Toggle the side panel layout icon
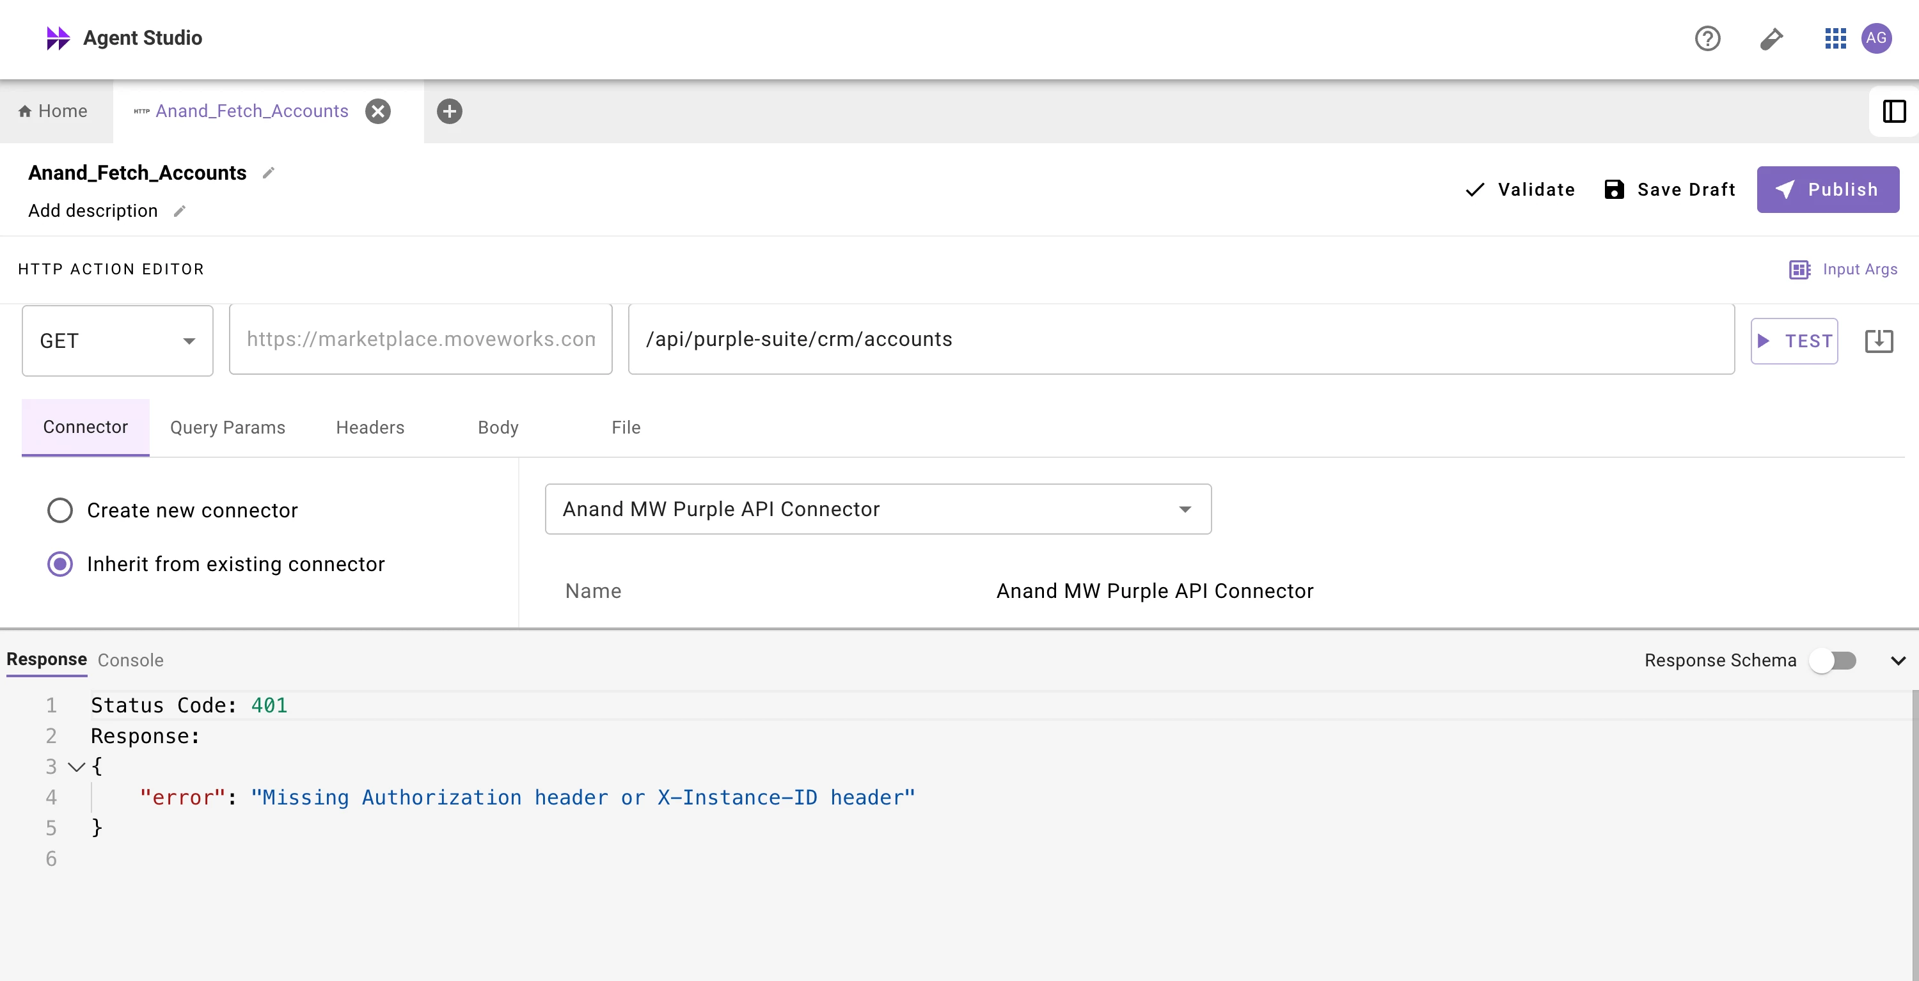 point(1893,111)
